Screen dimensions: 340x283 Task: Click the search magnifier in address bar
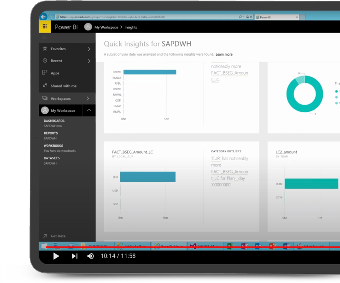[x=240, y=17]
